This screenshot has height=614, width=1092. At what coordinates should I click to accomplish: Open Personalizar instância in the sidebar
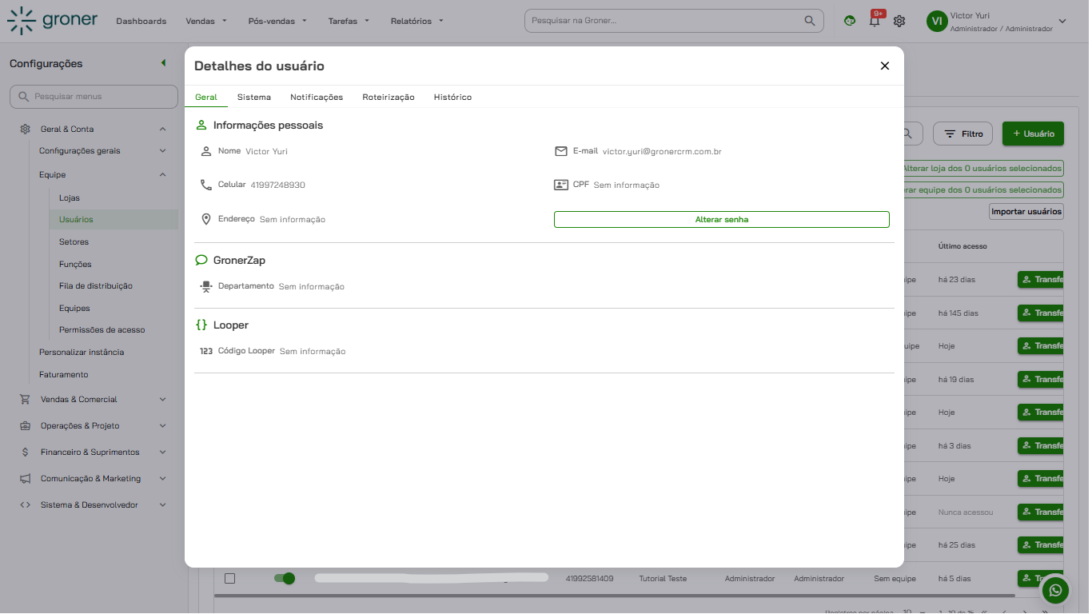point(82,352)
